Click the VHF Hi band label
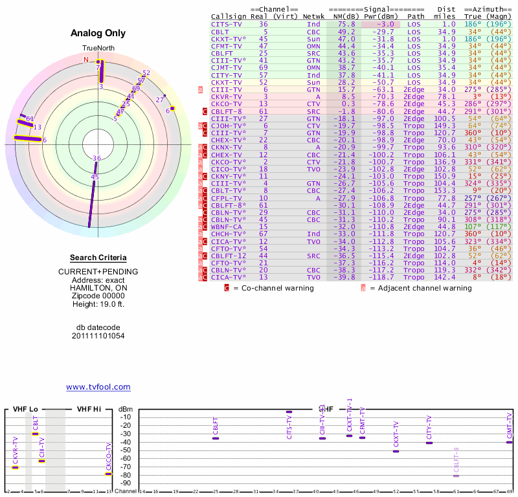Image resolution: width=518 pixels, height=497 pixels. pyautogui.click(x=90, y=409)
